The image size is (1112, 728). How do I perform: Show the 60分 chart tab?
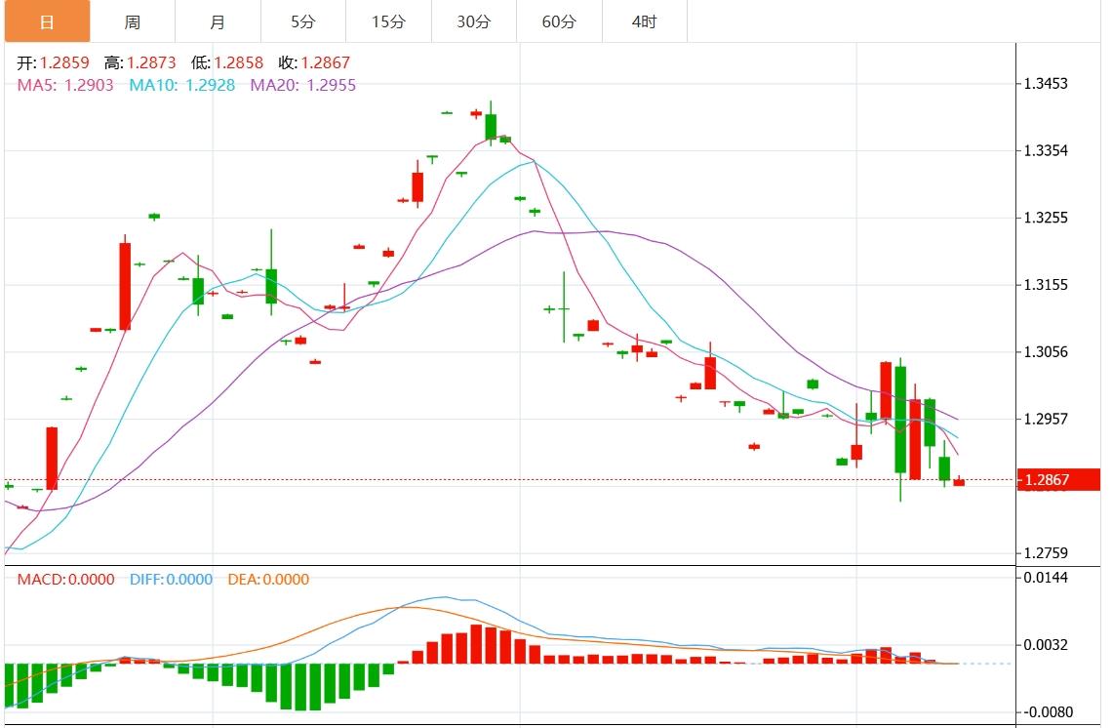559,21
